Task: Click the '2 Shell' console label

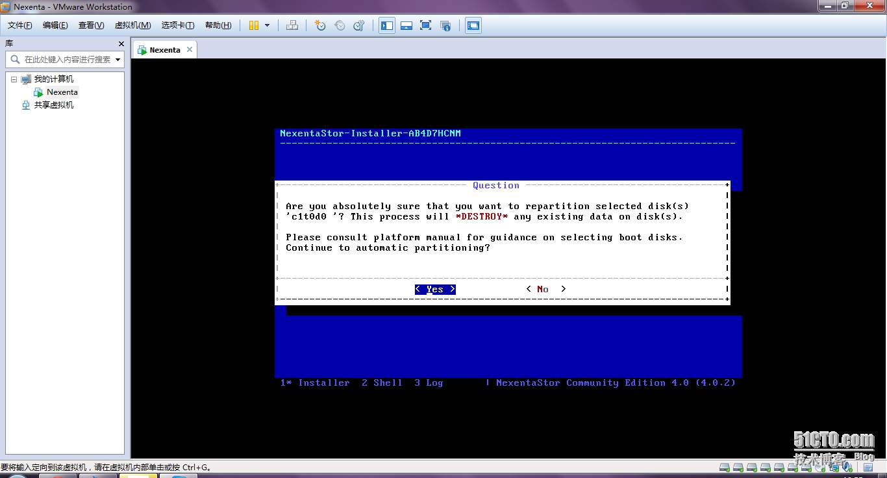Action: pyautogui.click(x=382, y=383)
